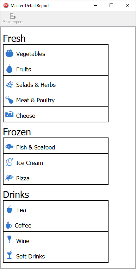The image size is (136, 269).
Task: Click the steaming tea cup icon
Action: [9, 209]
